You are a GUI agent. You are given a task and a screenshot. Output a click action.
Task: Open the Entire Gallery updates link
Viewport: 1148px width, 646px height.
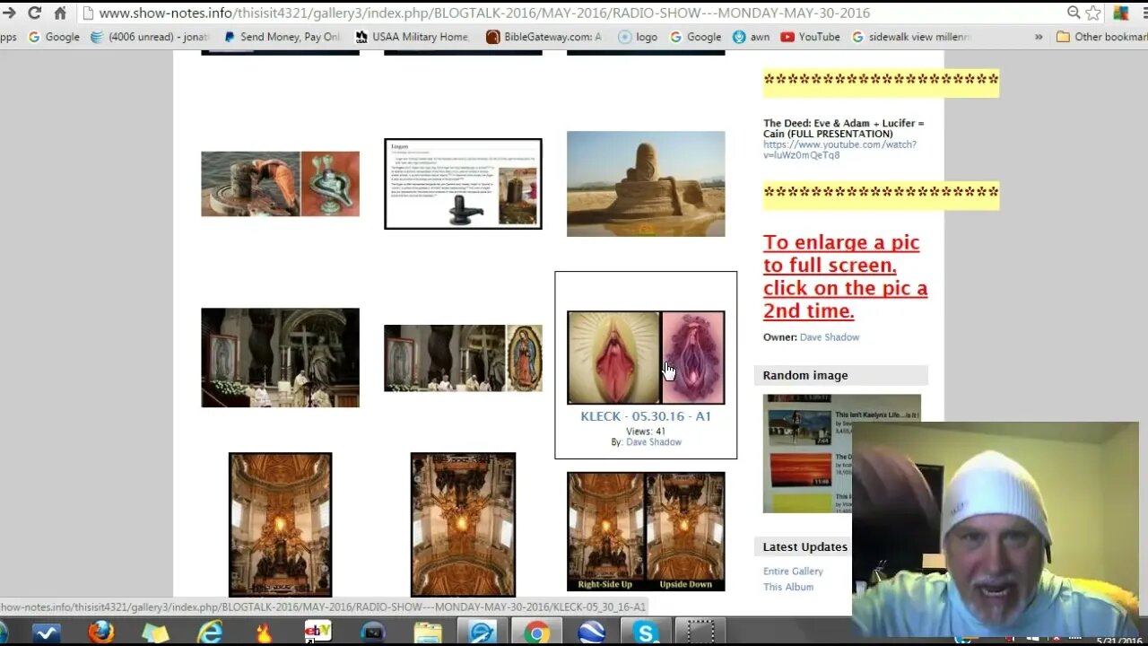pos(793,572)
